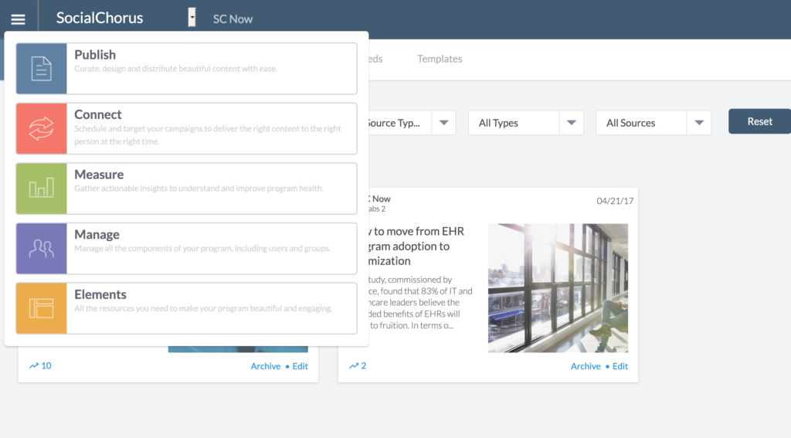Toggle the hamburger navigation menu
This screenshot has width=791, height=438.
click(19, 19)
